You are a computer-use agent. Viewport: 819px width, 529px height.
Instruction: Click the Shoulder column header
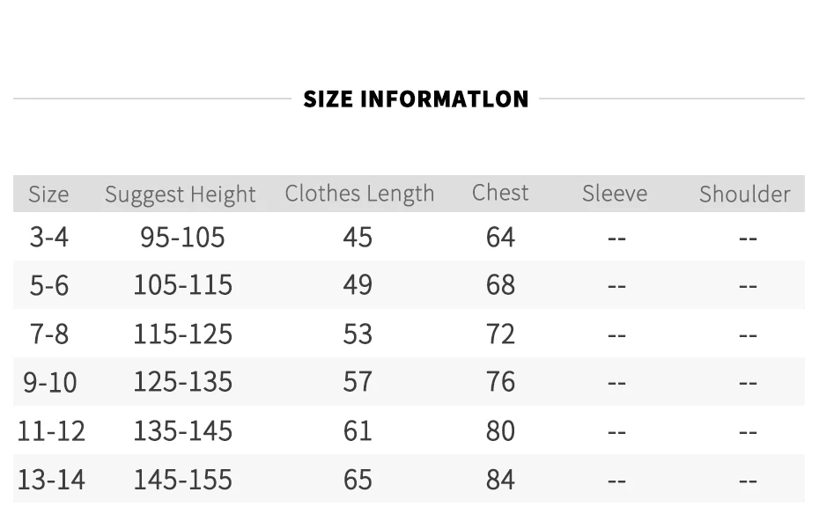point(745,194)
